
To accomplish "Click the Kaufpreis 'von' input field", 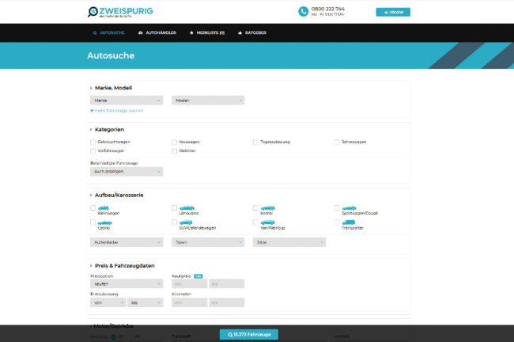I will [x=188, y=283].
